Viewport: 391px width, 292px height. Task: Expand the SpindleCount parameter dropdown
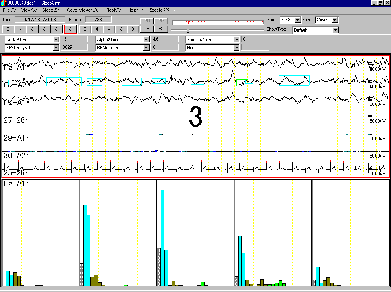pos(237,40)
